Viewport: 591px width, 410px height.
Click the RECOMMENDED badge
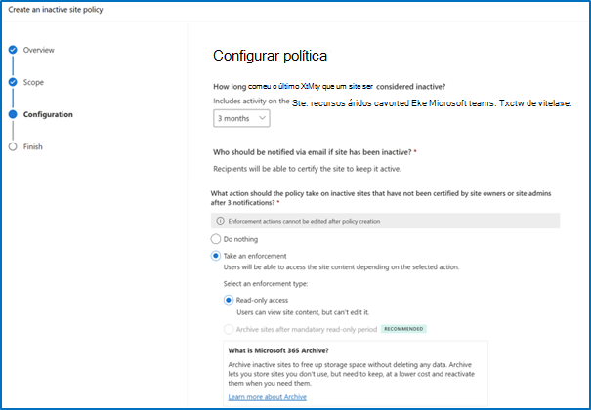pos(403,329)
